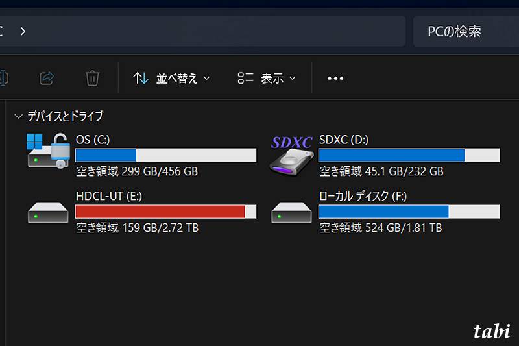Expand the address bar path chevron

tap(23, 31)
